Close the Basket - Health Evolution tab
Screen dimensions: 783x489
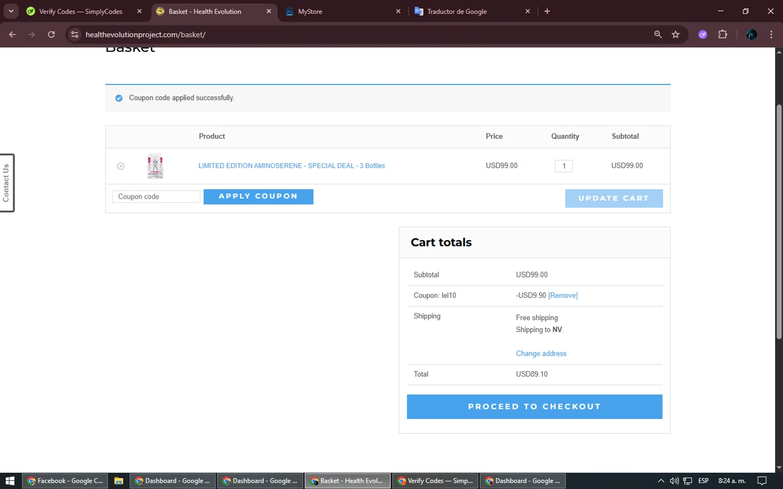269,11
